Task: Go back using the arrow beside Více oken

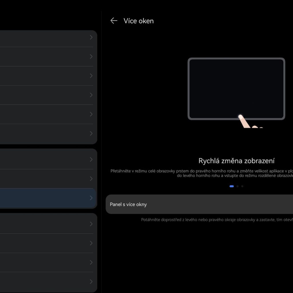Action: click(114, 21)
